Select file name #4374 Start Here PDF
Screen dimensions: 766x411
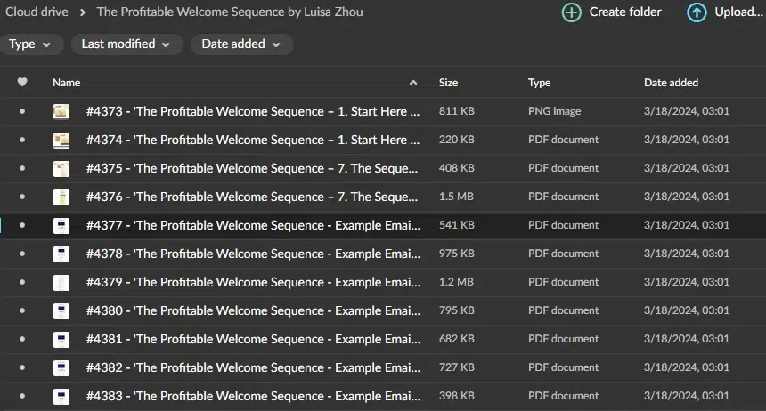click(x=253, y=140)
